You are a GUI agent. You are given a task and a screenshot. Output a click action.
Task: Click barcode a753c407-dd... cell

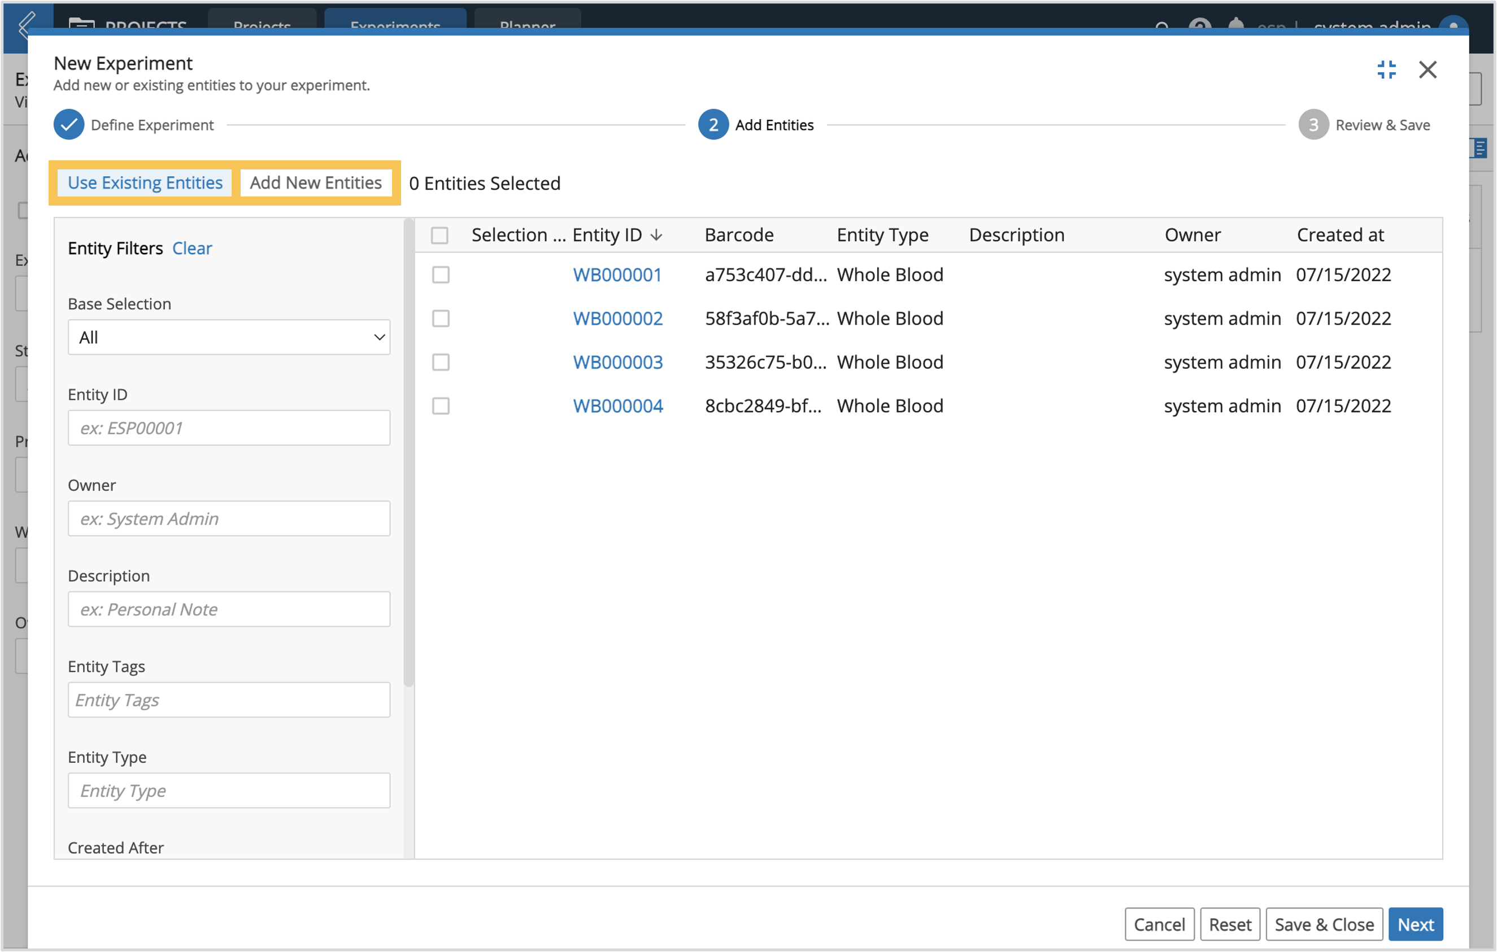click(x=766, y=274)
